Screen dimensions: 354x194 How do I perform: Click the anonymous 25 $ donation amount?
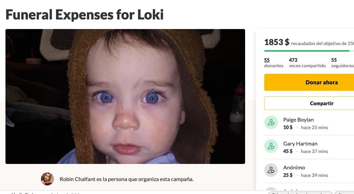click(x=288, y=175)
